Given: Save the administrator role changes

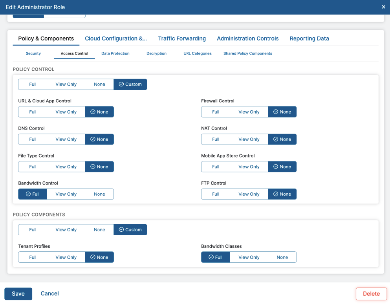Looking at the screenshot, I should (x=18, y=294).
